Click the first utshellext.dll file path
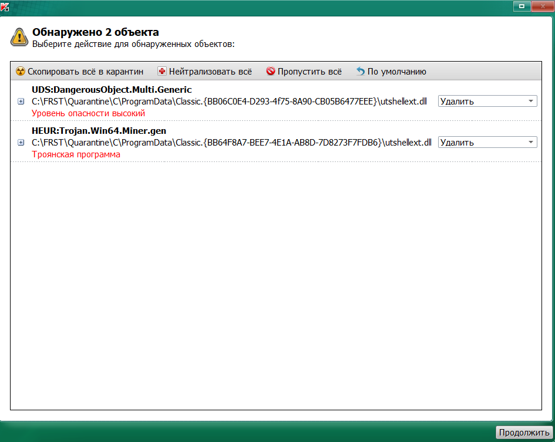 coord(229,102)
